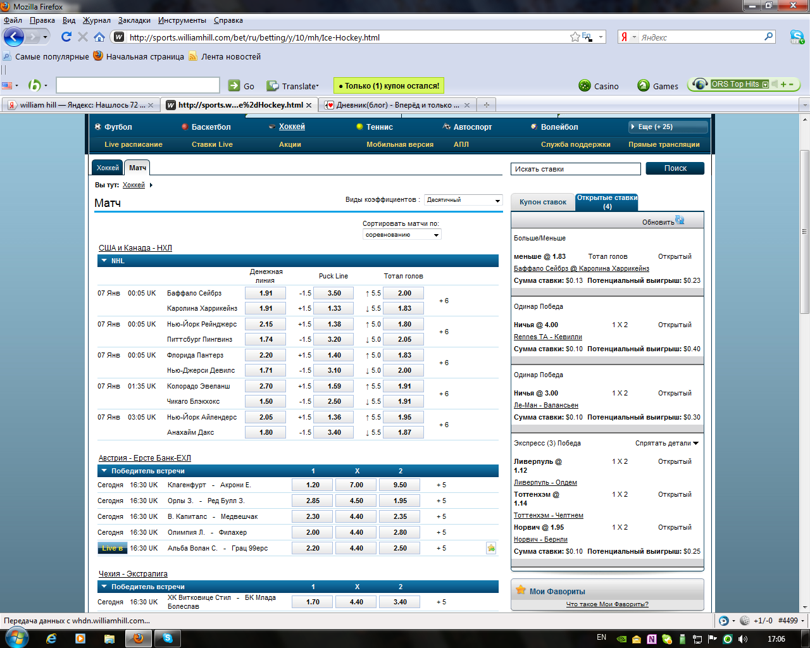Open the Виды коэффициентов odds format dropdown

pos(463,200)
